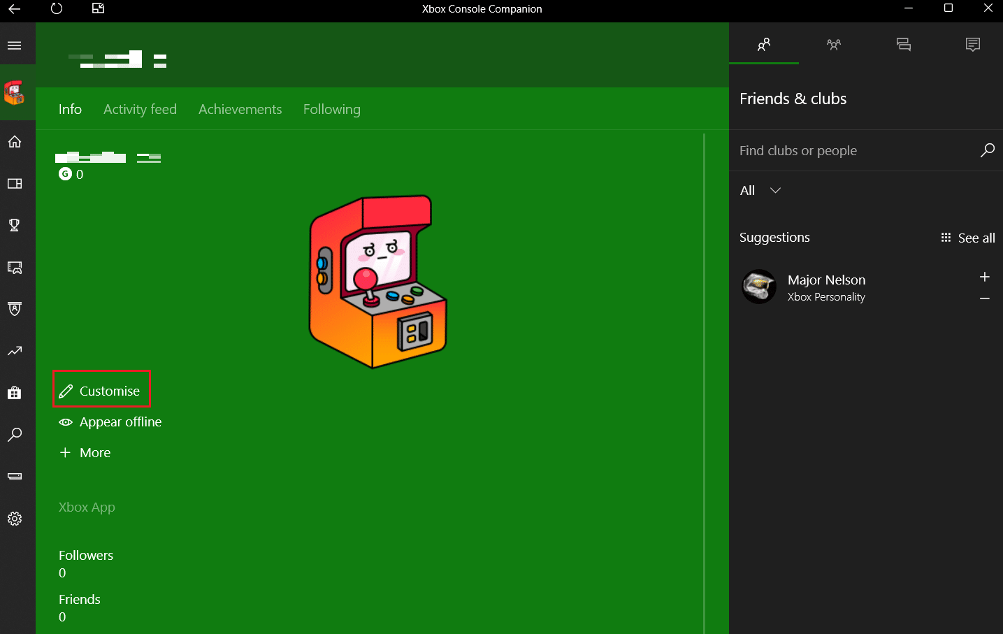Go back with title bar arrow
This screenshot has width=1003, height=634.
(15, 9)
